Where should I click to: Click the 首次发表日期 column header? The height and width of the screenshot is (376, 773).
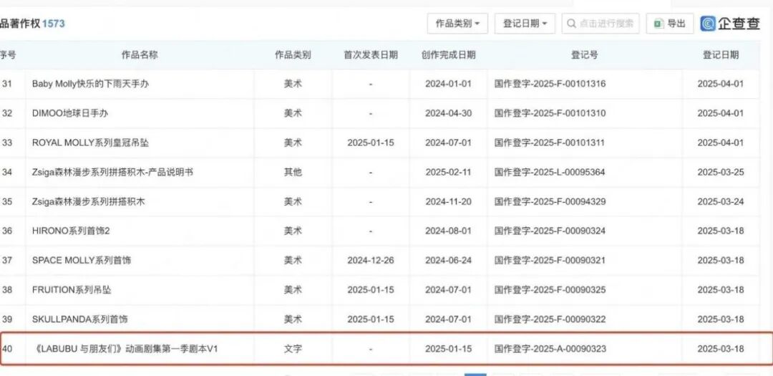(371, 54)
